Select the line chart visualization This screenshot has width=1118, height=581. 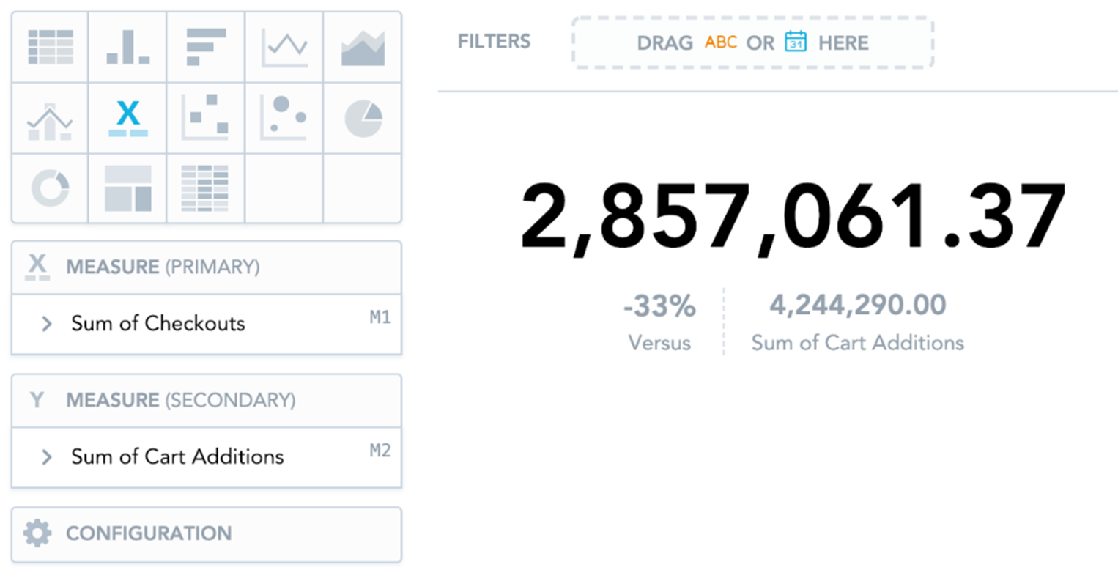click(x=284, y=48)
